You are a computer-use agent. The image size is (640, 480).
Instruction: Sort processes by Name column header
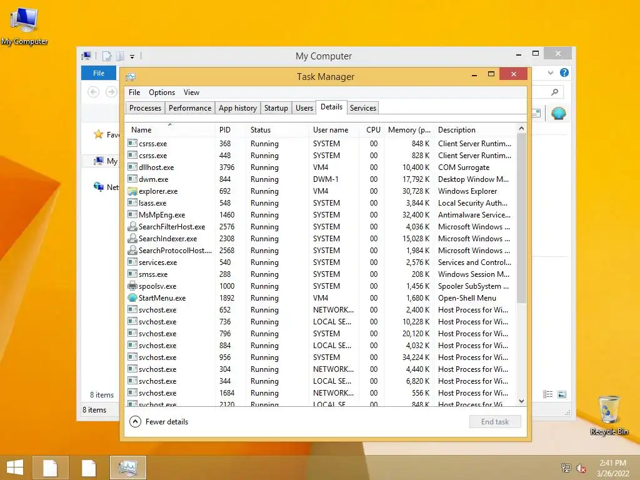[170, 130]
